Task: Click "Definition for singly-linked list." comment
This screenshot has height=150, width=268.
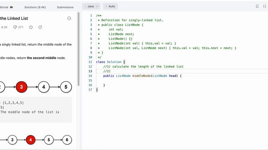Action: coord(132,20)
